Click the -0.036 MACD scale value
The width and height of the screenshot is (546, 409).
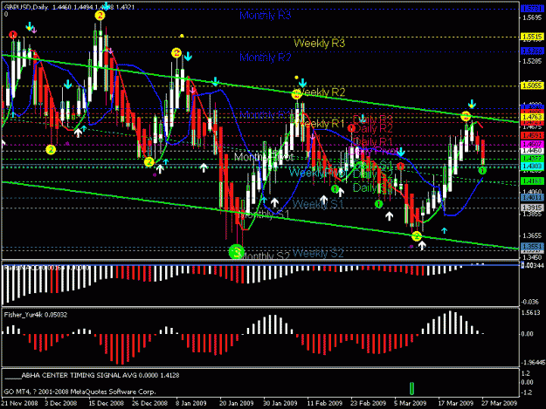[x=530, y=302]
